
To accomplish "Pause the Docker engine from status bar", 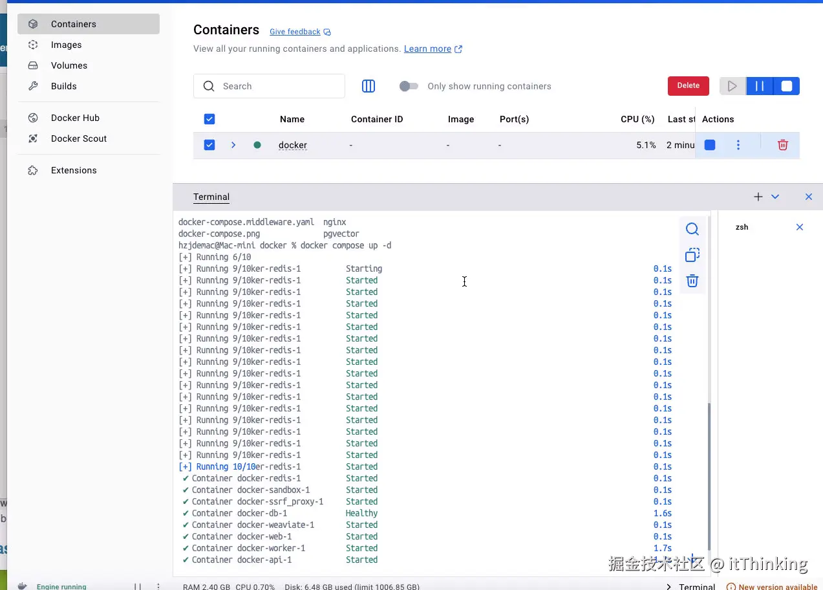I will pos(137,587).
